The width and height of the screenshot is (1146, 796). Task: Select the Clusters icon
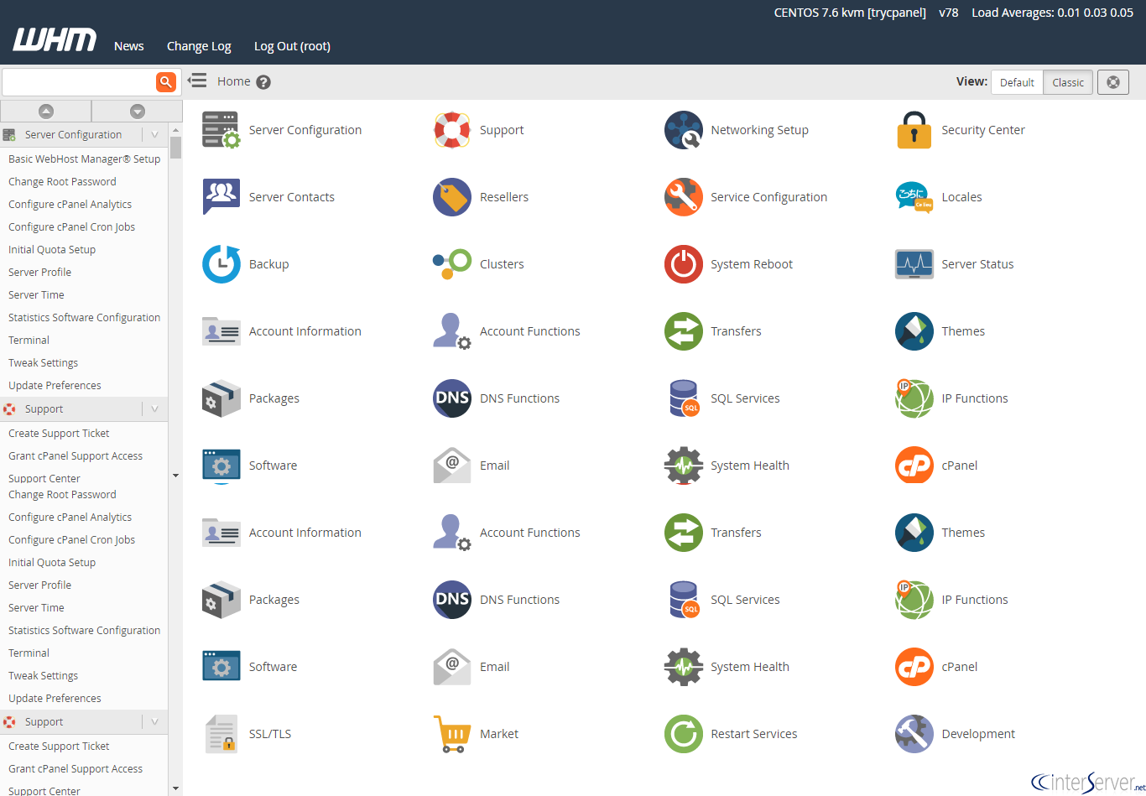pyautogui.click(x=452, y=264)
